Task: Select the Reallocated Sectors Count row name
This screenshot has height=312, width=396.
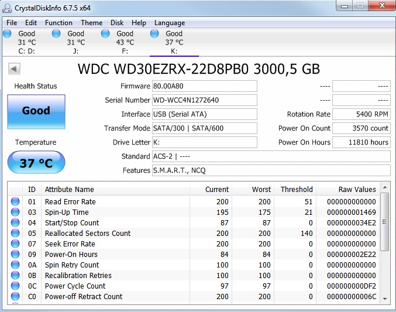Action: click(x=88, y=233)
